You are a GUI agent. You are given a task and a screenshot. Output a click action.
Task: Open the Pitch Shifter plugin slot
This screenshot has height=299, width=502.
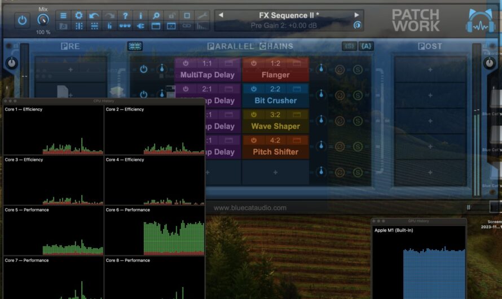point(275,152)
